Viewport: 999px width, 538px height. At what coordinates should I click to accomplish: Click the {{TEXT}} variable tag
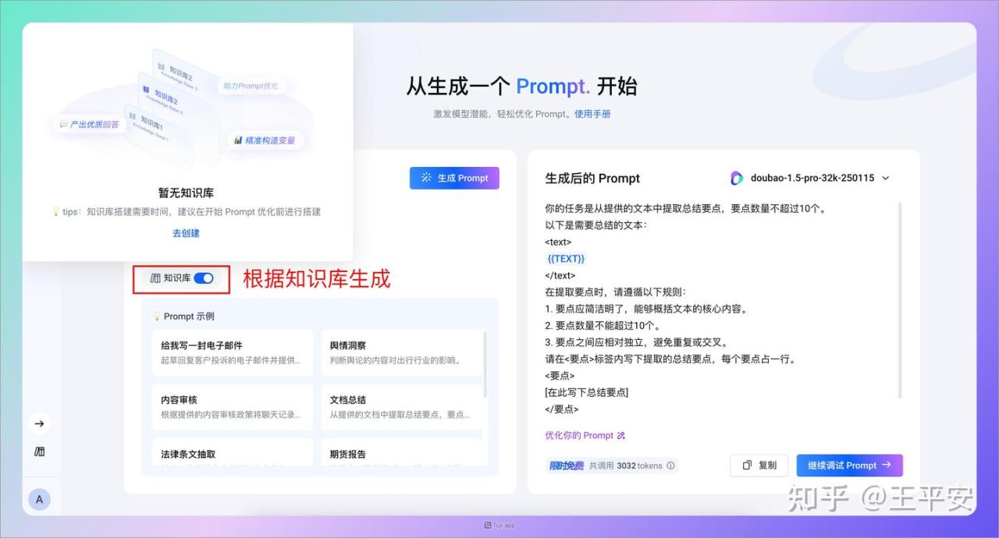(x=566, y=259)
